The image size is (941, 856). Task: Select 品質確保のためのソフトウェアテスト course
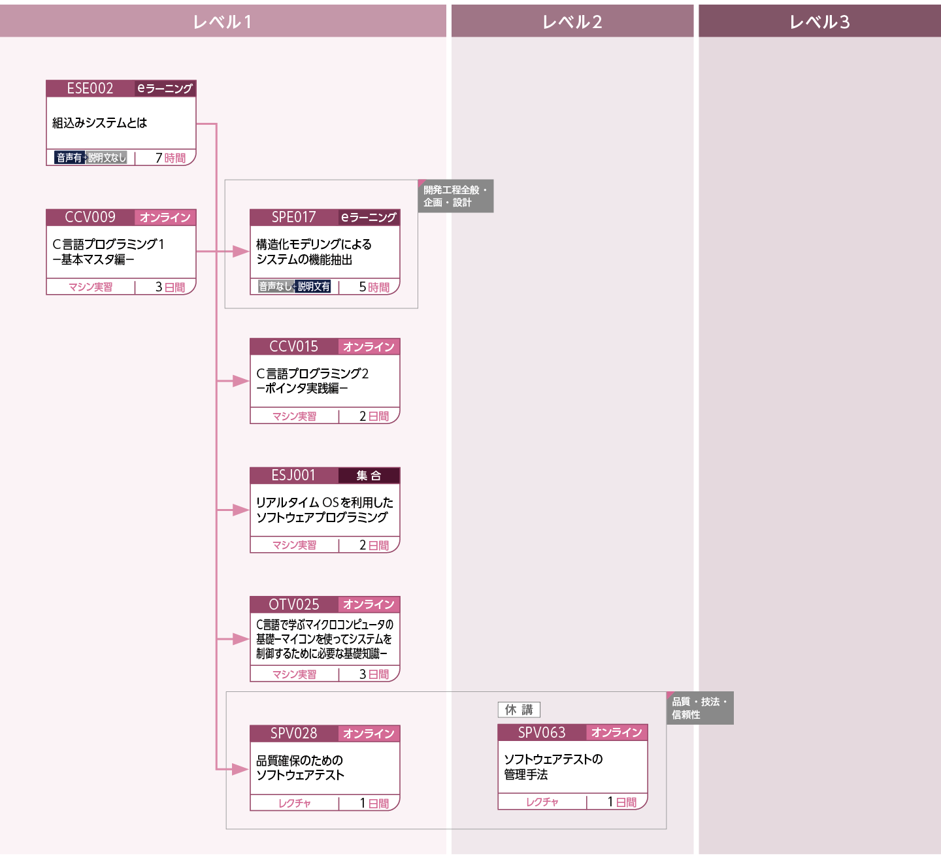[x=300, y=768]
